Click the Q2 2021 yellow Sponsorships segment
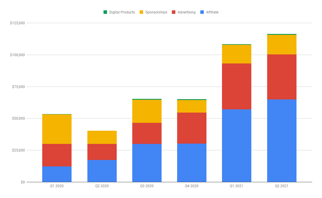The image size is (322, 198). point(282,44)
